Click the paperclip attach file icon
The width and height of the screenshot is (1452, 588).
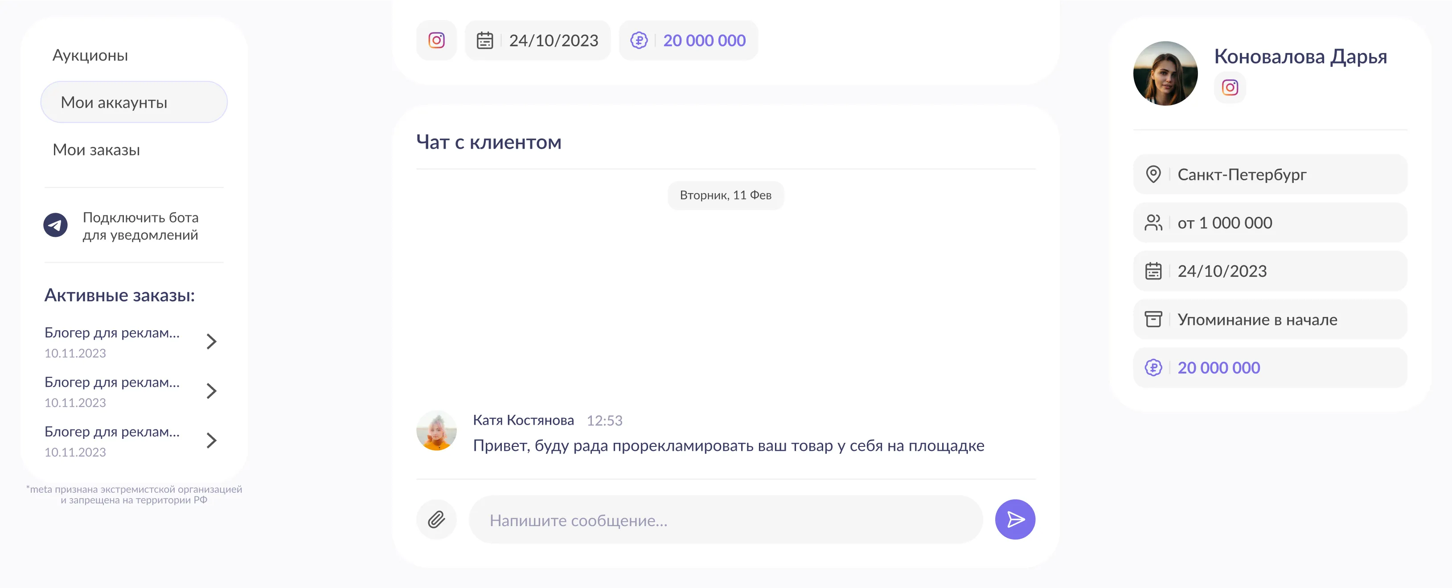click(436, 519)
